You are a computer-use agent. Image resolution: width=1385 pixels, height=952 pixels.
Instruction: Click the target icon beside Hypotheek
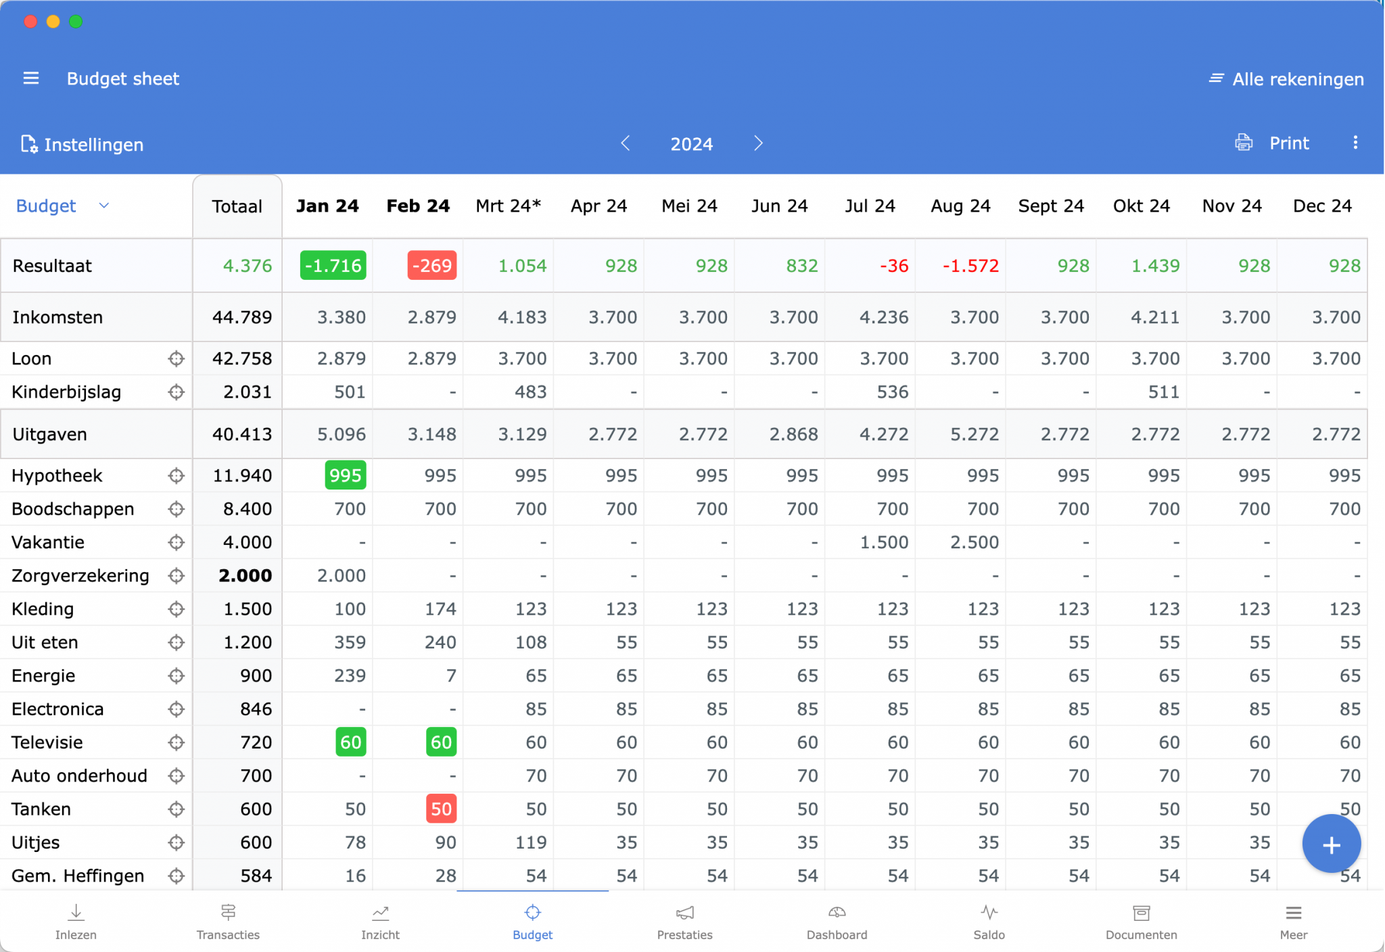tap(176, 475)
